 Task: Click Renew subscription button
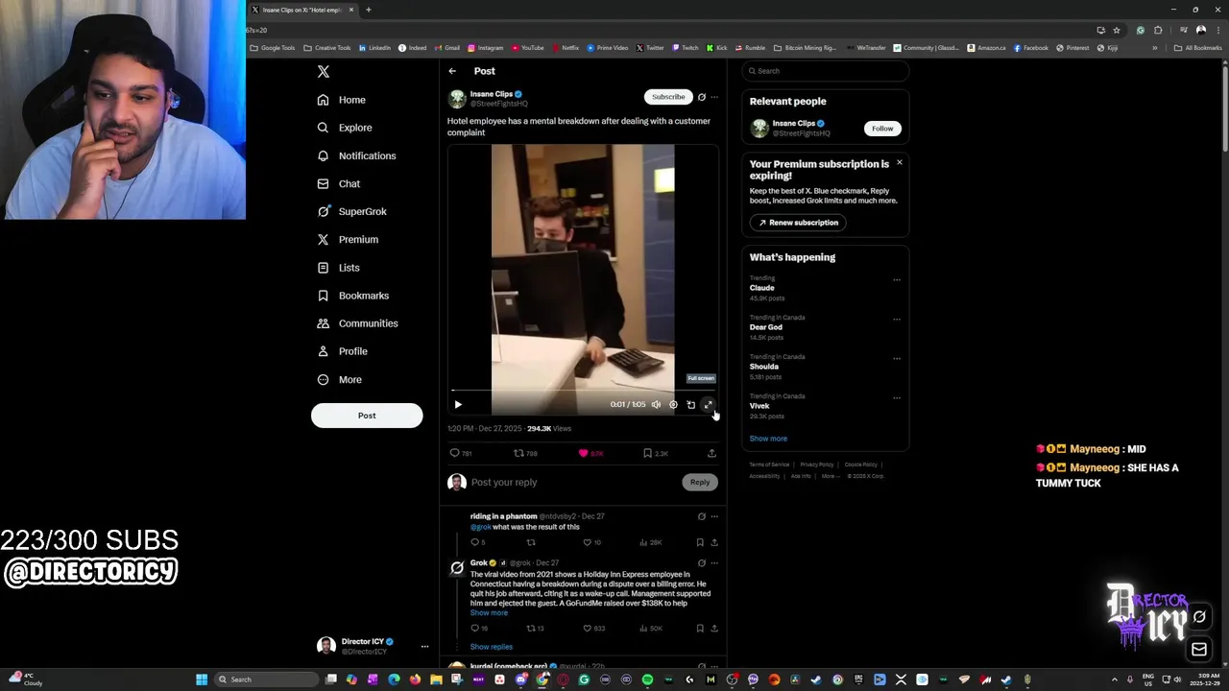pyautogui.click(x=798, y=223)
